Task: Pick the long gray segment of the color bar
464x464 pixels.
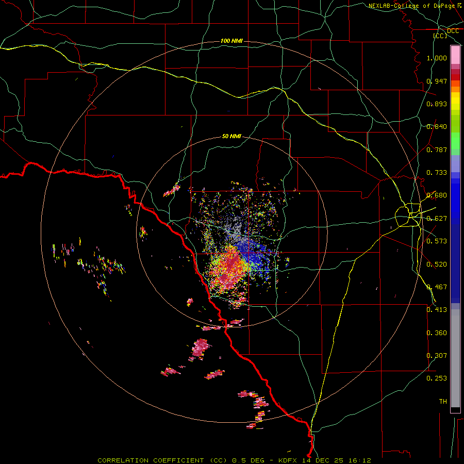Action: pos(455,358)
